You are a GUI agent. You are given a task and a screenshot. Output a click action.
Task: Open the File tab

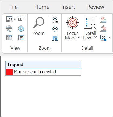click(x=13, y=7)
